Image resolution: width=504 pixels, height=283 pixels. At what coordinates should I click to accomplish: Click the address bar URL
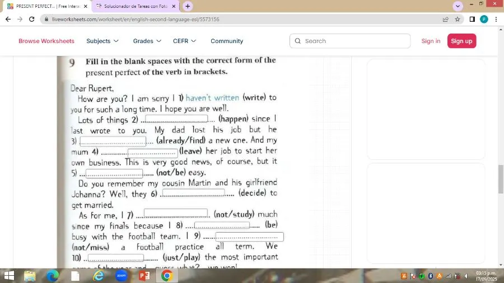(x=136, y=19)
